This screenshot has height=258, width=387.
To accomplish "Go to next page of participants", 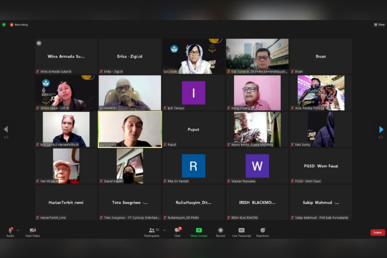I will (381, 129).
